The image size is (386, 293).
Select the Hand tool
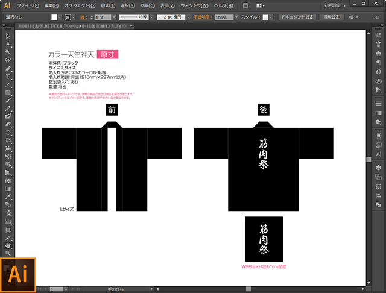pyautogui.click(x=8, y=245)
